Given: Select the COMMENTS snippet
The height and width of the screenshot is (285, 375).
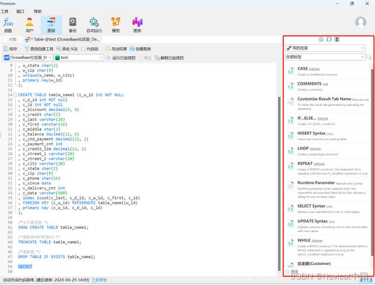Looking at the screenshot, I should (x=327, y=86).
